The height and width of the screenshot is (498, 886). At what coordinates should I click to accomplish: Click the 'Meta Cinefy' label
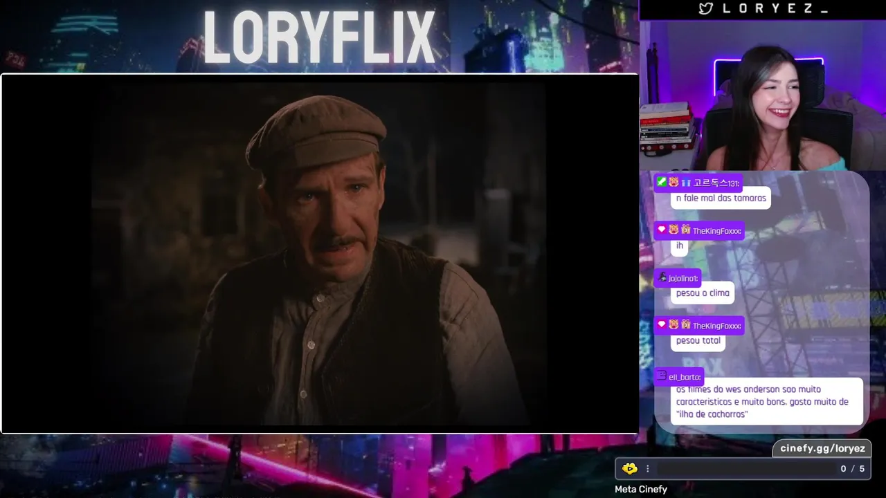(x=641, y=489)
